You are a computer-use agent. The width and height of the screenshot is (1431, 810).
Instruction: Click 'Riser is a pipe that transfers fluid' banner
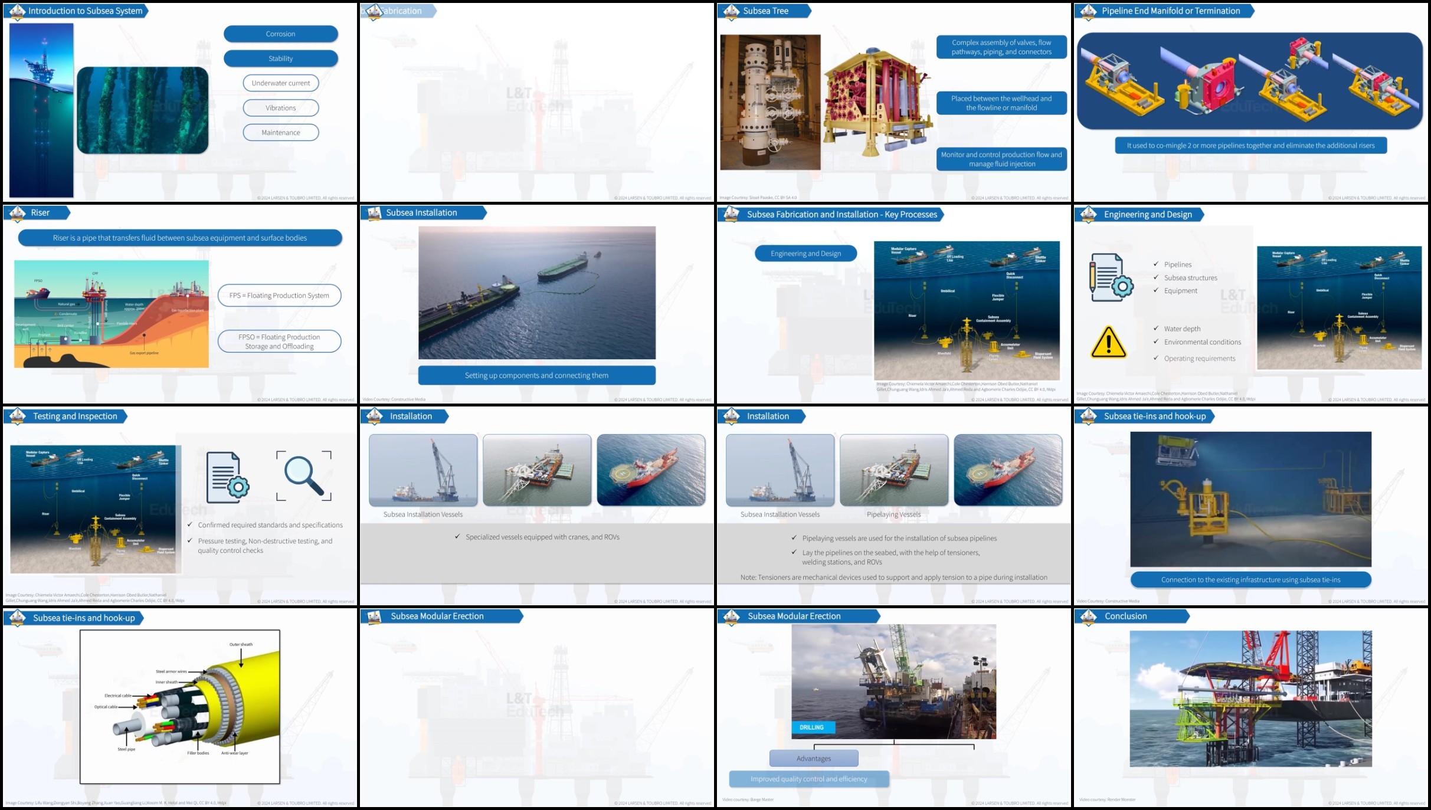tap(180, 238)
